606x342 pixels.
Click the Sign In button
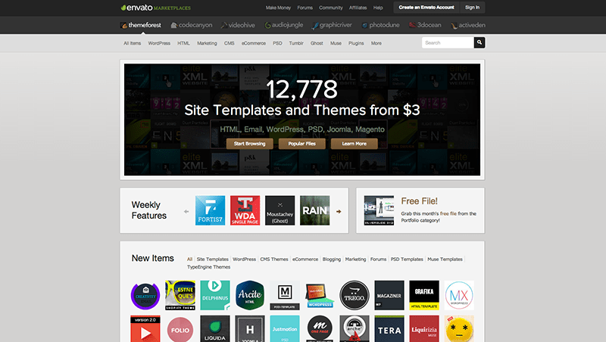click(472, 8)
